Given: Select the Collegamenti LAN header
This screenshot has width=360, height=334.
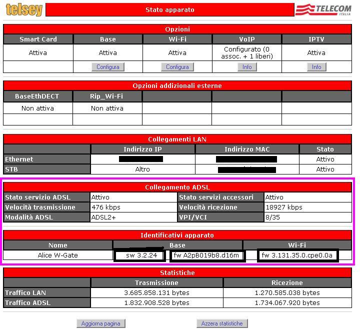Looking at the screenshot, I should point(177,139).
